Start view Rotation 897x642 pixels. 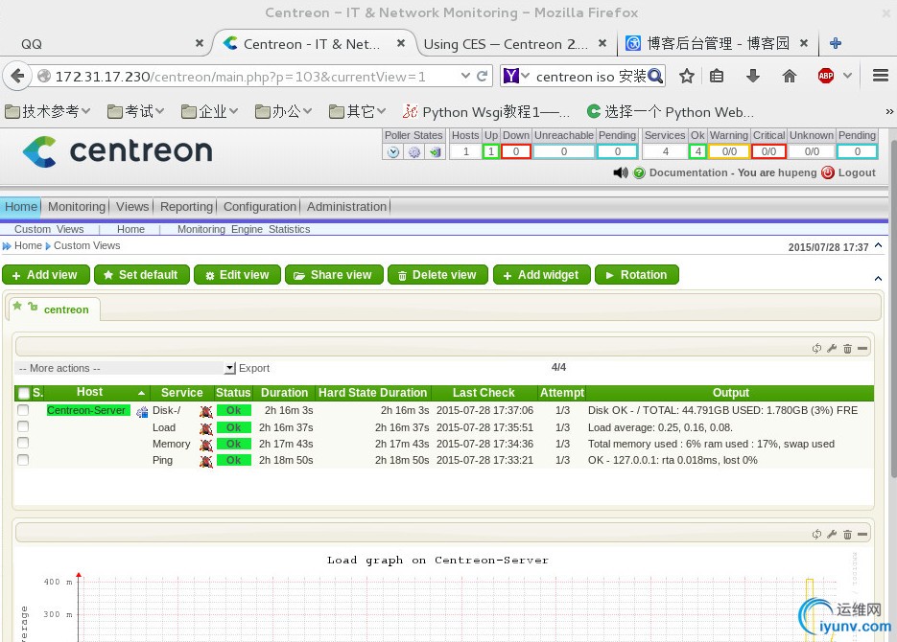(x=637, y=275)
